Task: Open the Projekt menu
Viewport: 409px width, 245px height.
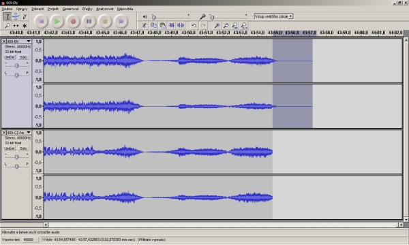Action: 53,9
